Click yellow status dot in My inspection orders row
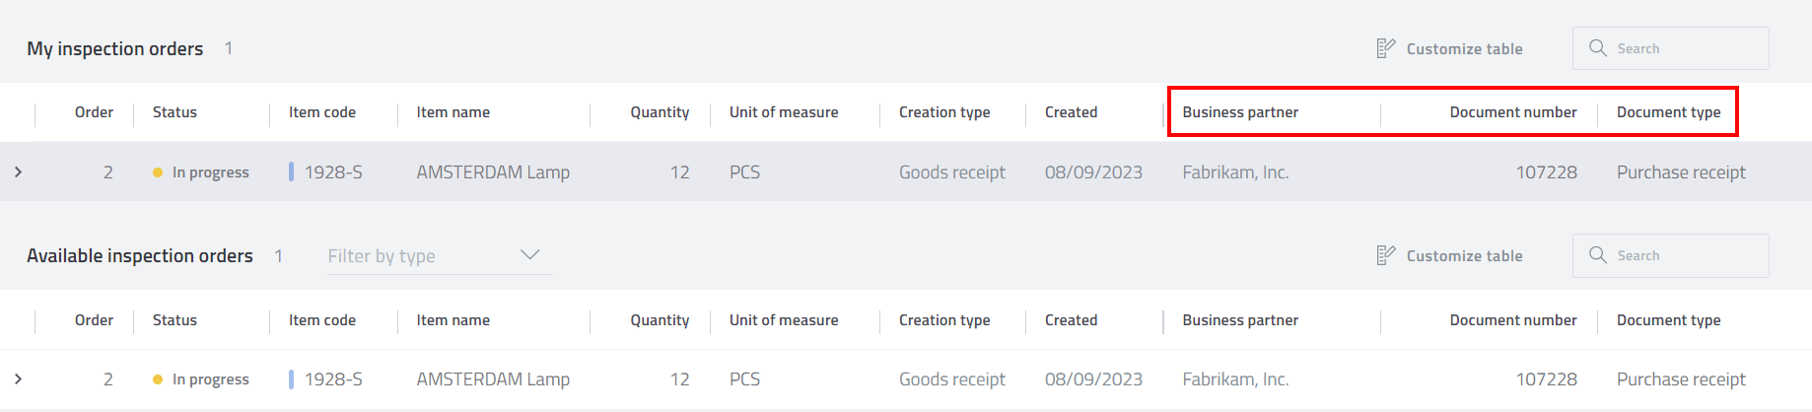The height and width of the screenshot is (412, 1812). 158,172
